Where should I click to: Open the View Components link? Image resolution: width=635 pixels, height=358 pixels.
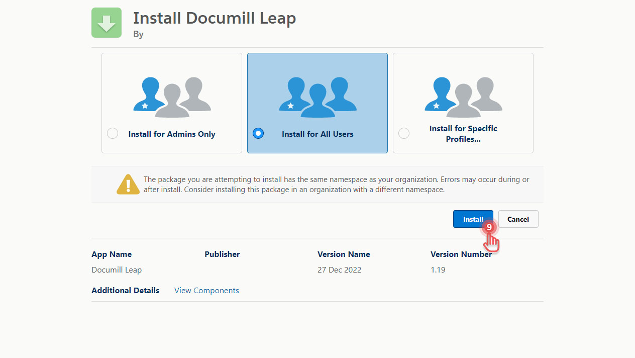coord(206,291)
